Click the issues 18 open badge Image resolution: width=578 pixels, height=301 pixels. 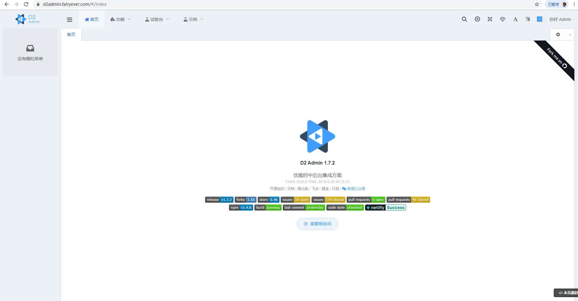coord(296,200)
